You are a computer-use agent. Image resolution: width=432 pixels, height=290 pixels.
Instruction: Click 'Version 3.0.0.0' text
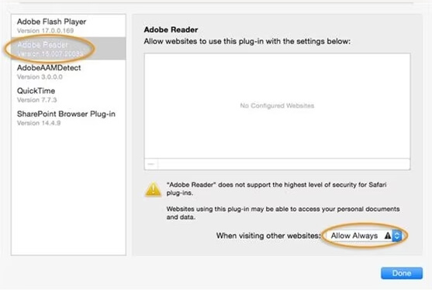40,77
